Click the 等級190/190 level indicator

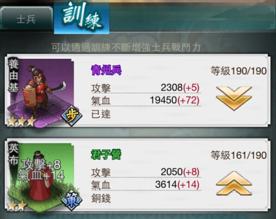coord(238,71)
